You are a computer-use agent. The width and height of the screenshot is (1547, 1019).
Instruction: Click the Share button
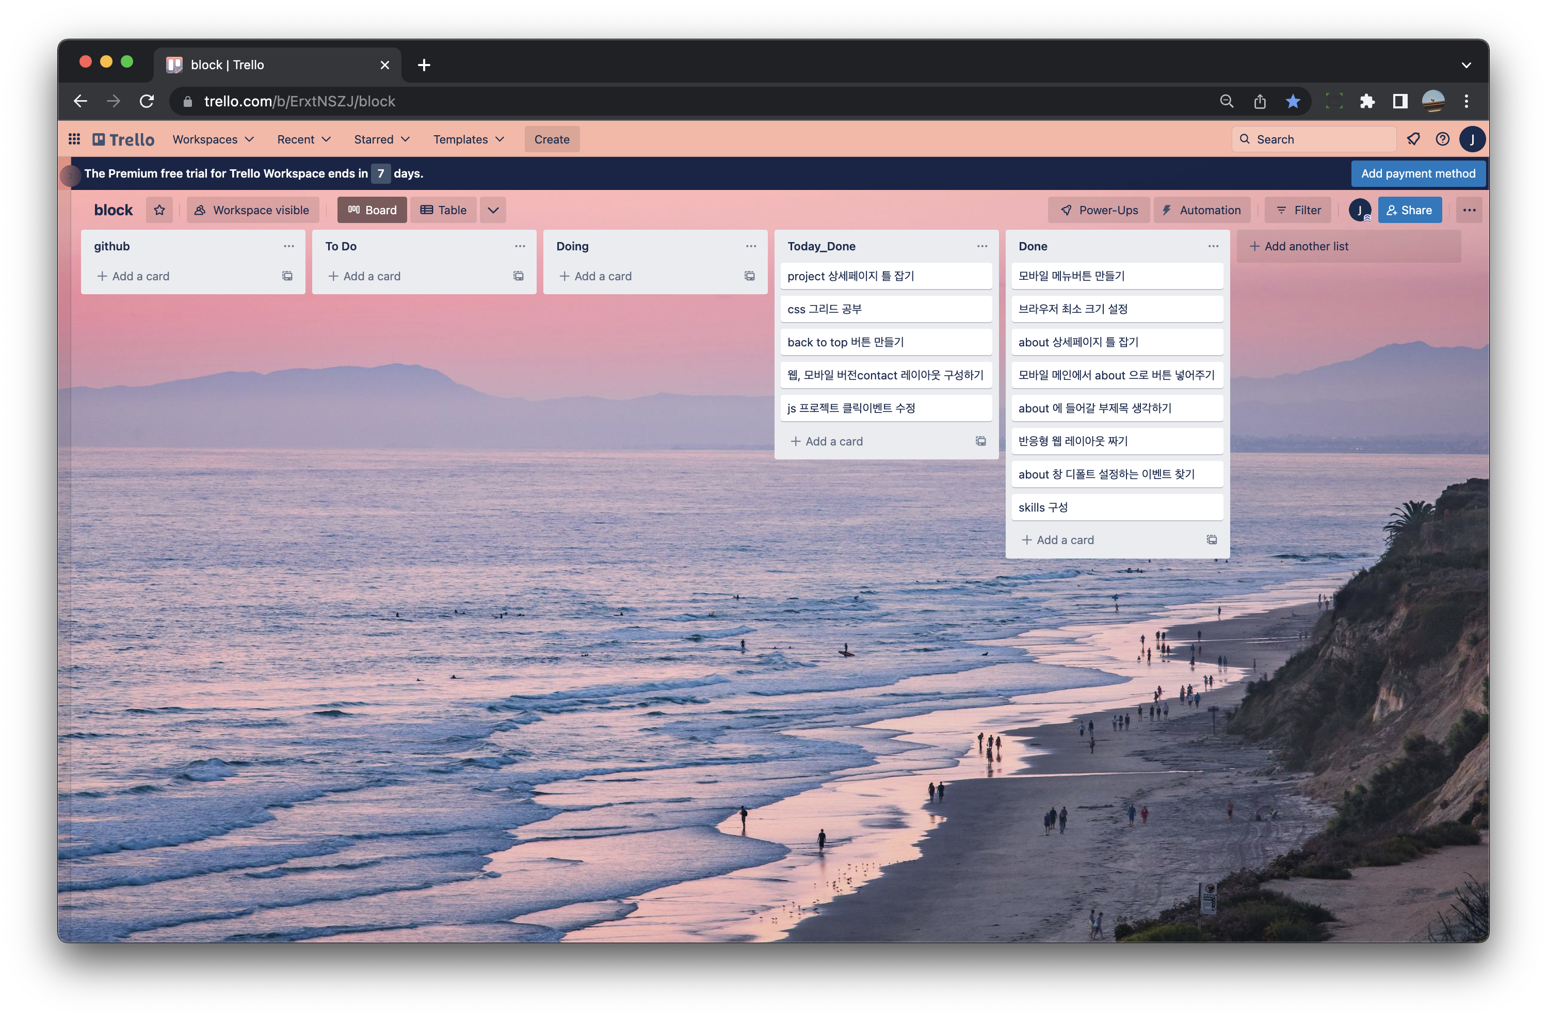tap(1409, 210)
